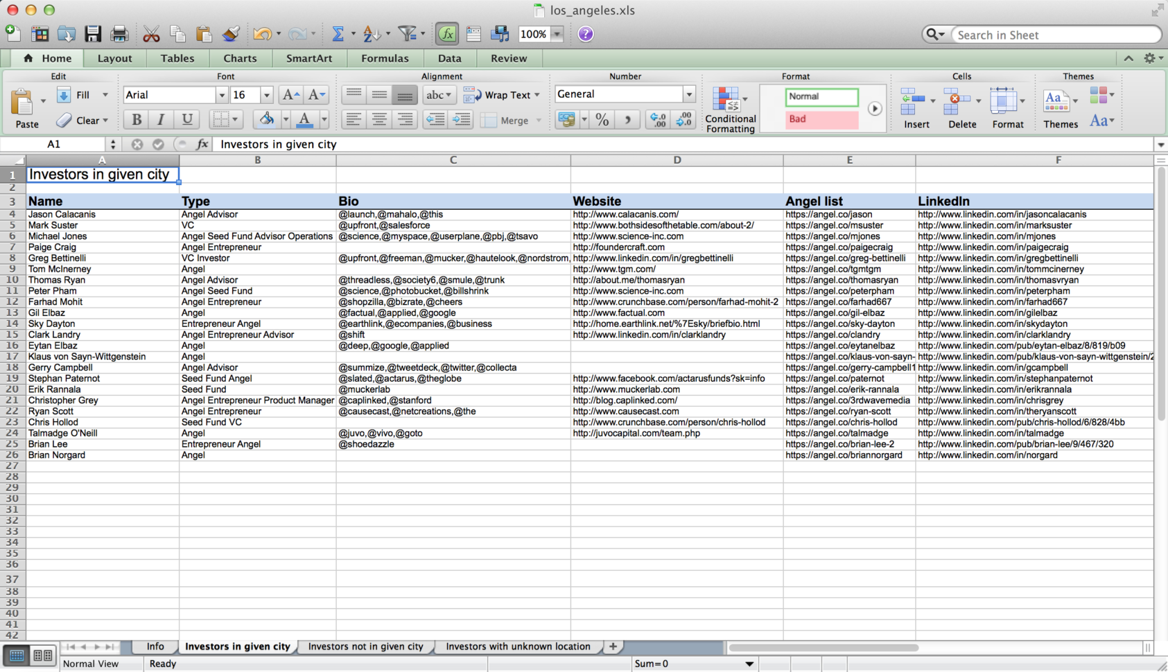Expand the formula bar with the right arrow
The height and width of the screenshot is (672, 1168).
point(1160,145)
